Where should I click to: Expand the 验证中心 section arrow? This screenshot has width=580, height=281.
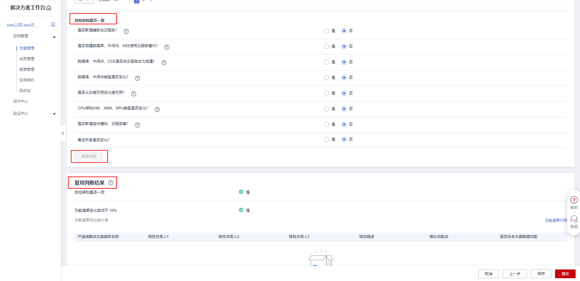[x=54, y=114]
